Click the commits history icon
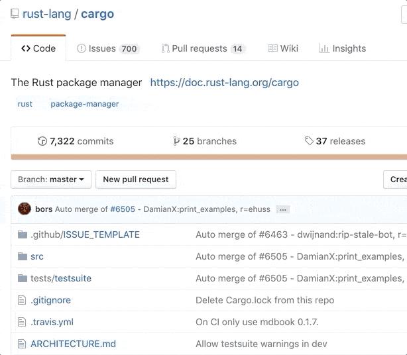The height and width of the screenshot is (355, 407). pos(42,141)
